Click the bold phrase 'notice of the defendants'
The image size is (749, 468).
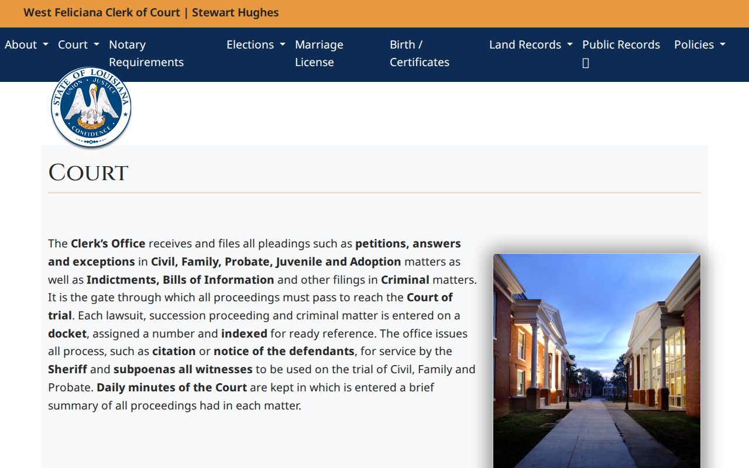(284, 351)
